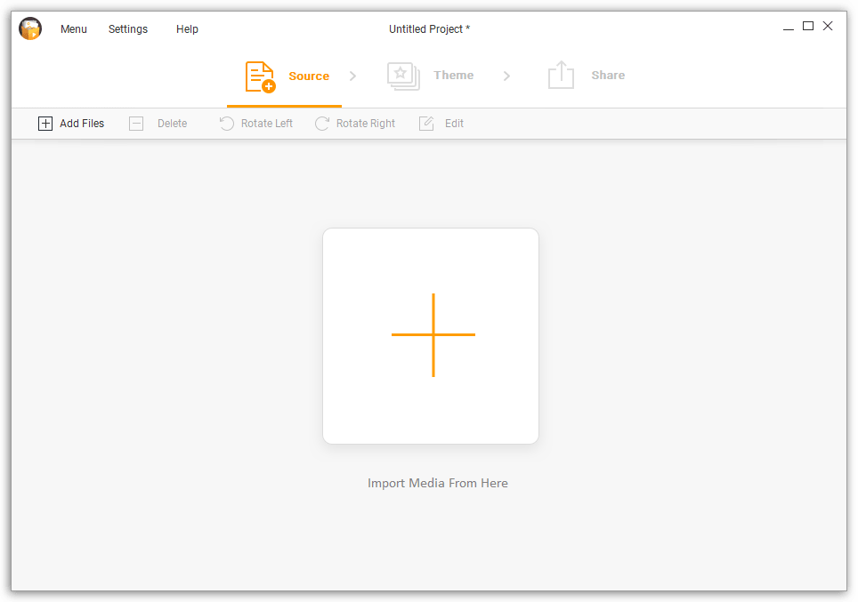
Task: Click the app logo icon
Action: click(30, 28)
